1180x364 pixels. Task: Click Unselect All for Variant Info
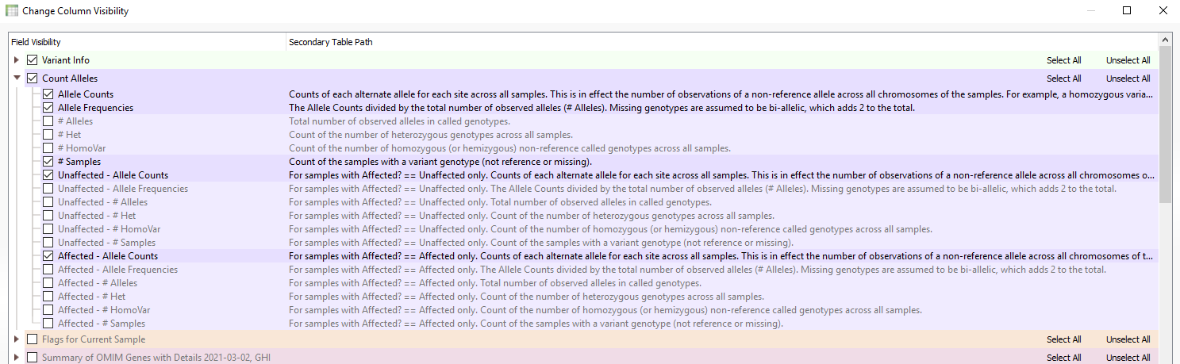coord(1128,60)
